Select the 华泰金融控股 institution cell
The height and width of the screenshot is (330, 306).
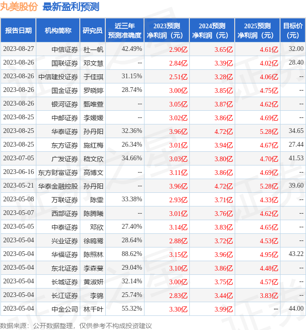tap(58, 186)
